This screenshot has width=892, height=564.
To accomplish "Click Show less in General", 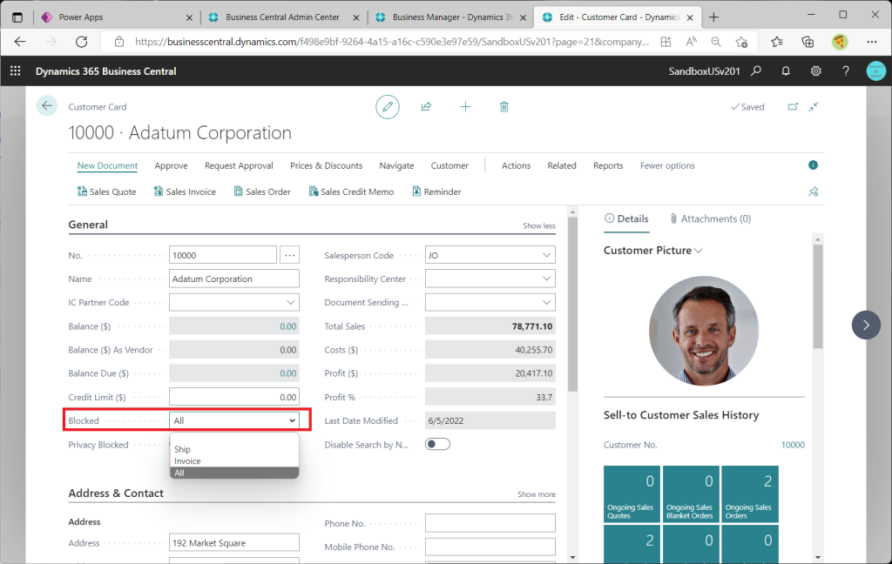I will tap(538, 225).
